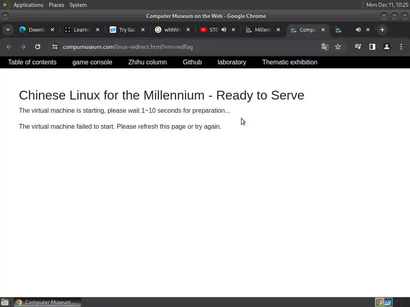Switch to the Try Gal tab
410x307 pixels.
point(123,30)
